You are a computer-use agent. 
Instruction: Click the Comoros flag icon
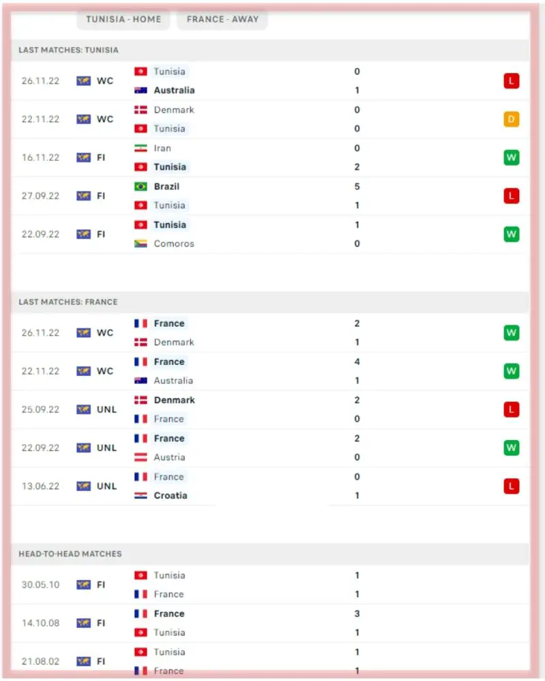pyautogui.click(x=141, y=244)
